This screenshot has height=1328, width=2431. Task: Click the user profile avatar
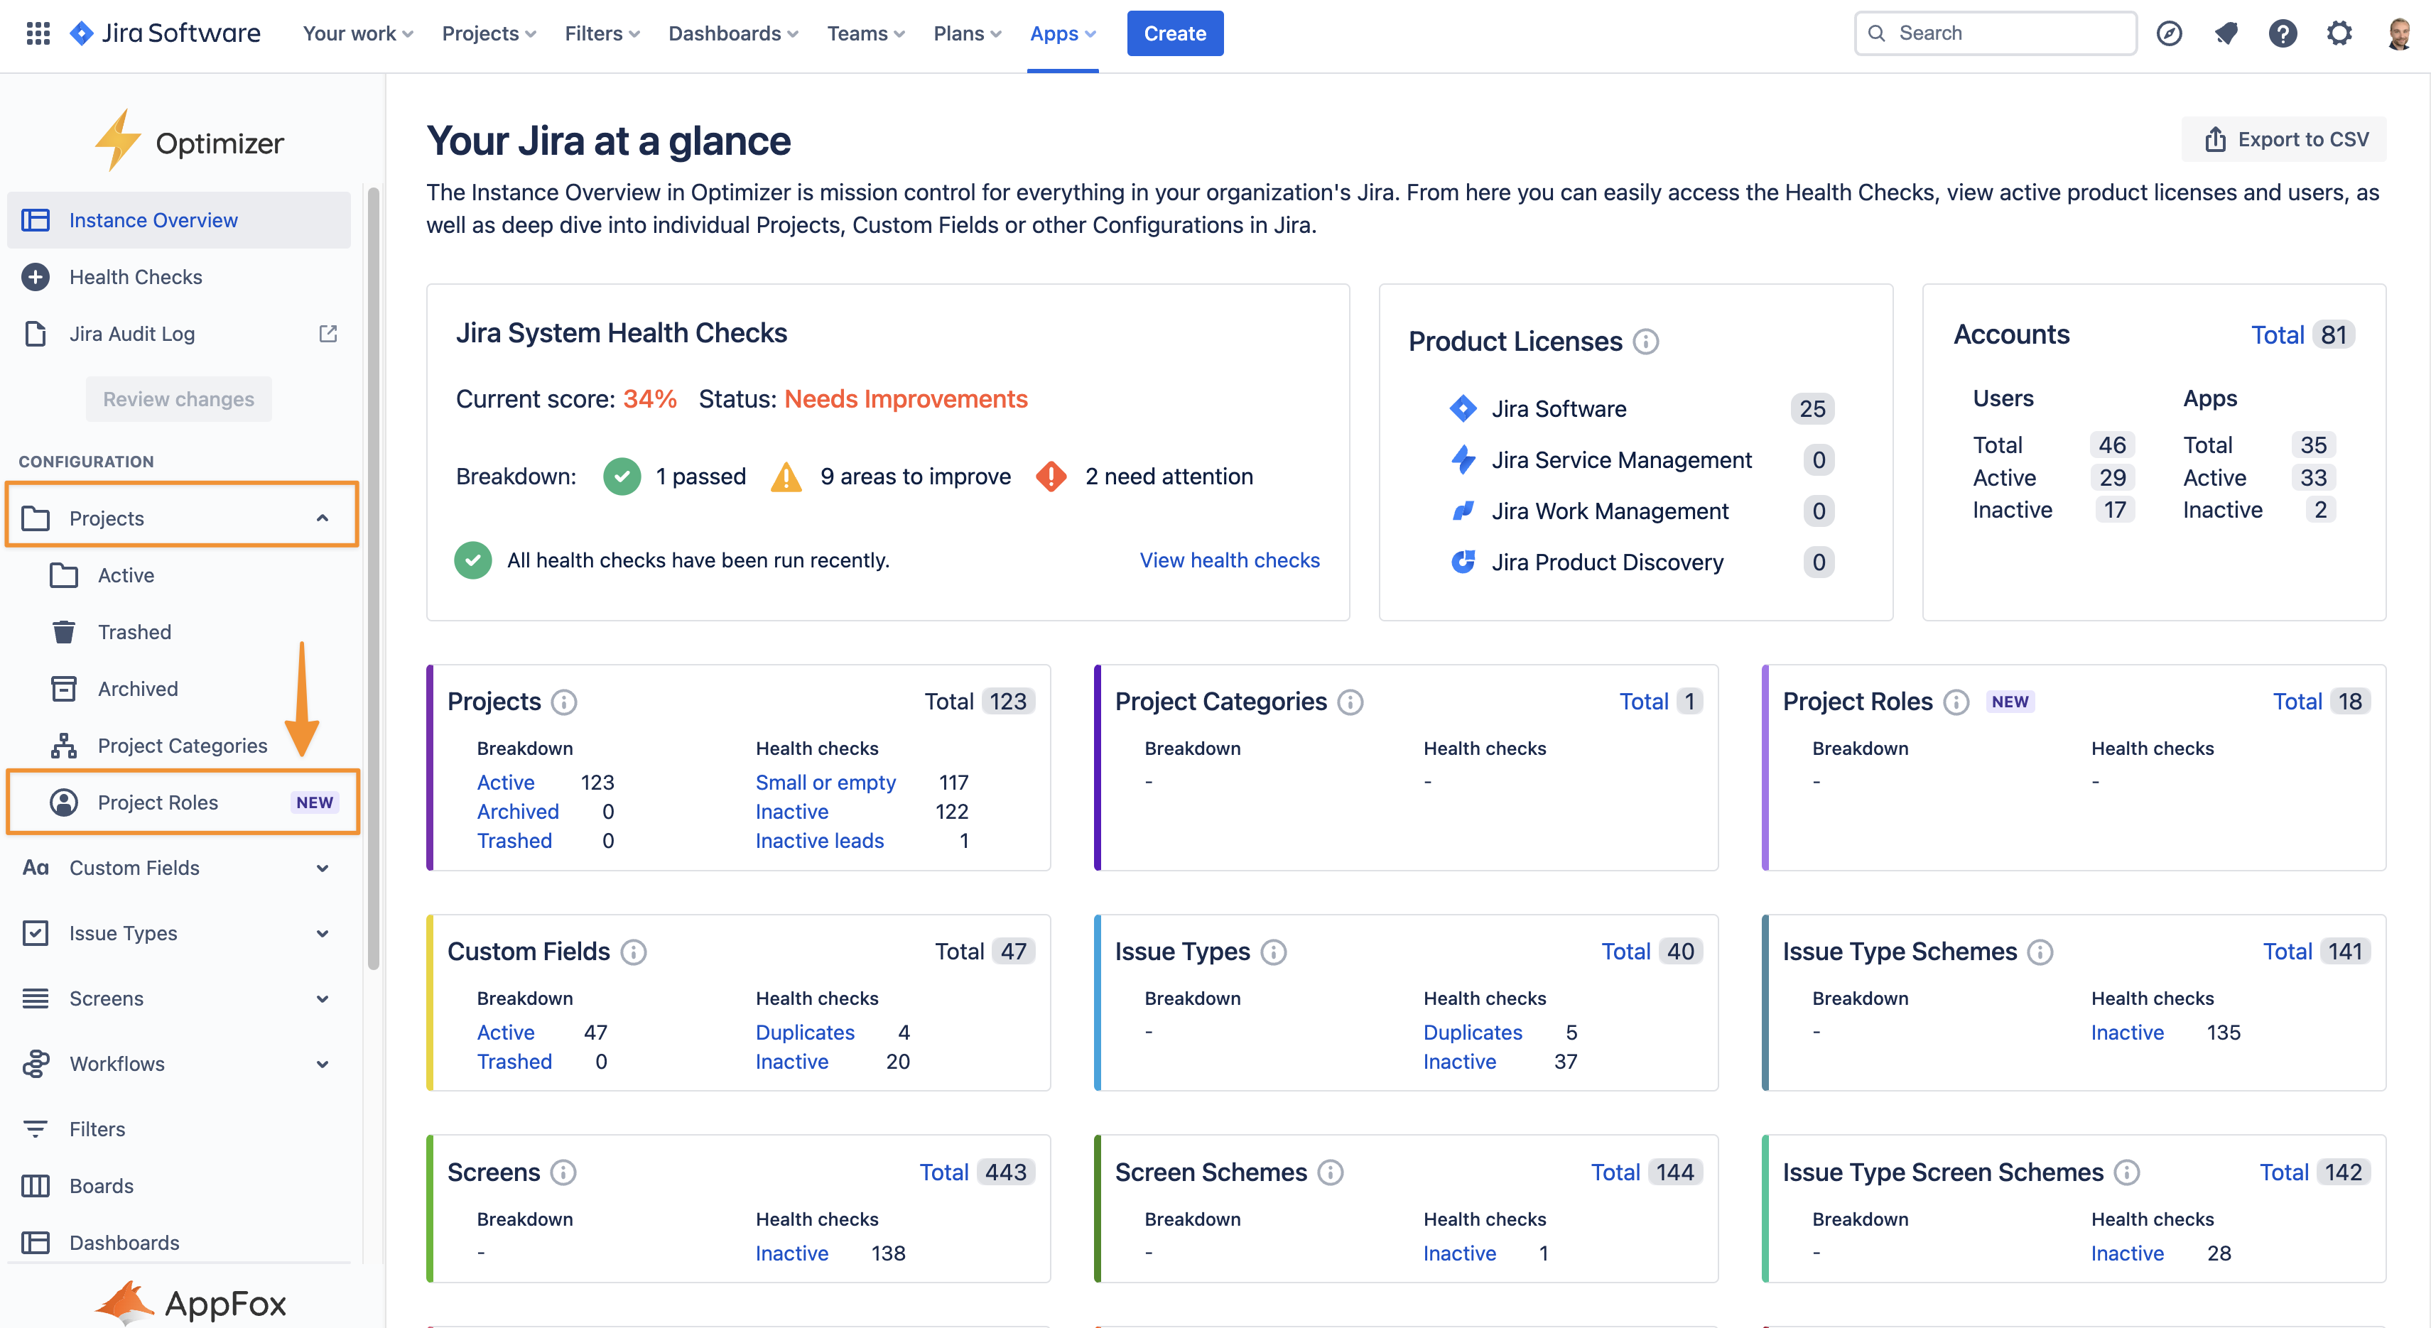(2398, 34)
